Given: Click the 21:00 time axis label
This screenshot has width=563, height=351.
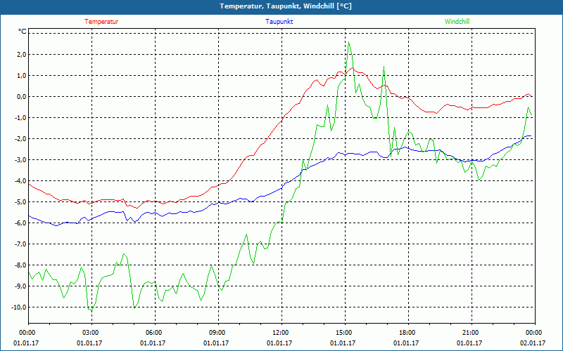Looking at the screenshot, I should click(x=472, y=333).
